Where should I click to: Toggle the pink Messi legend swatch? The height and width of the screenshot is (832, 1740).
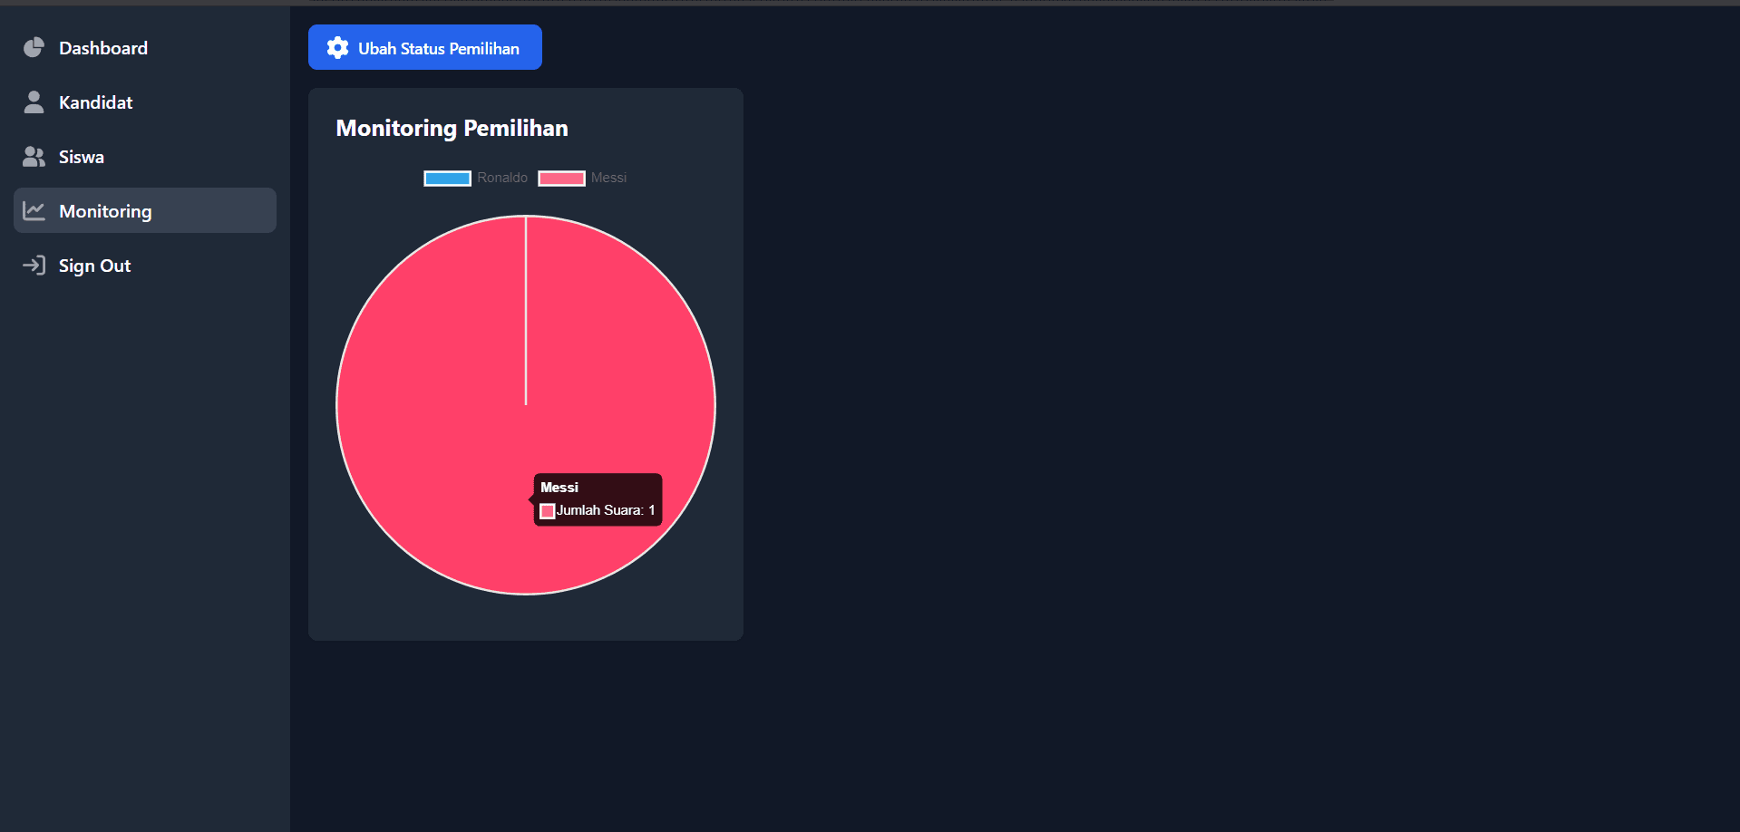[x=561, y=179]
